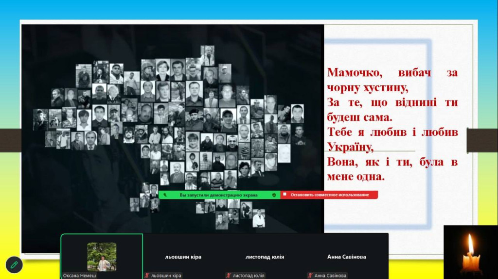This screenshot has height=279, width=498.
Task: Stop screen sharing with the red button
Action: [329, 195]
